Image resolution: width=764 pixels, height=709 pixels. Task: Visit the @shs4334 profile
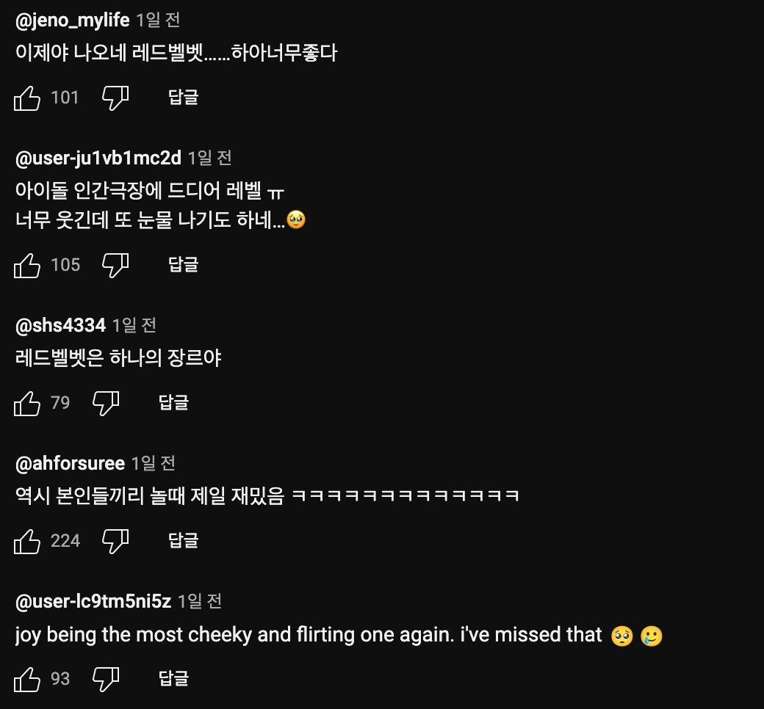(x=60, y=325)
